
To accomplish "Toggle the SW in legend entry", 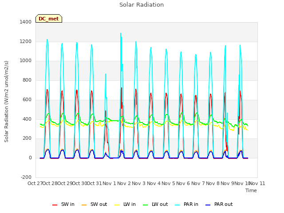I will (x=63, y=204).
